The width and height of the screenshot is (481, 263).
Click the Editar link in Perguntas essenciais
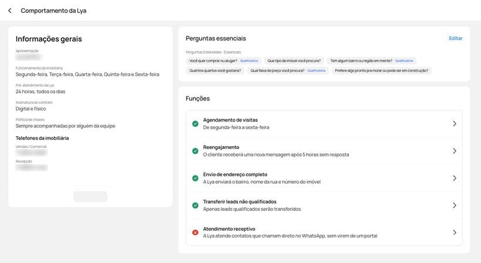[x=456, y=38]
